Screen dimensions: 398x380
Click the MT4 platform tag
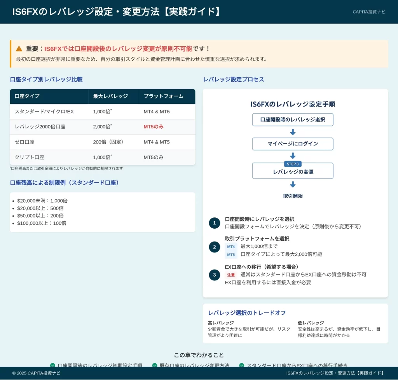231,247
